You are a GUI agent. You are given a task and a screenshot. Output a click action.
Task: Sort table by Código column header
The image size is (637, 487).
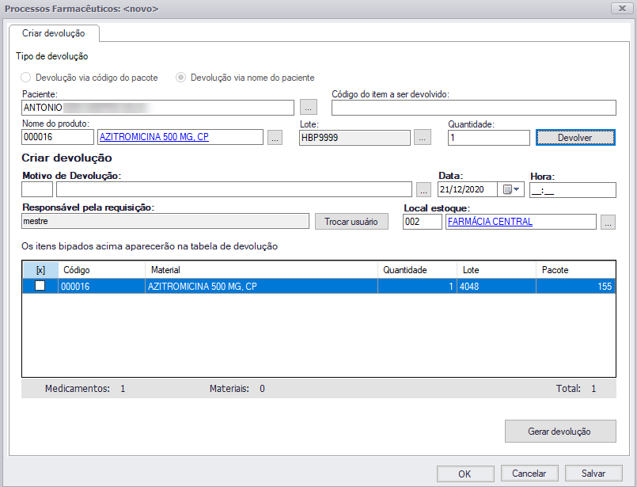tap(101, 270)
